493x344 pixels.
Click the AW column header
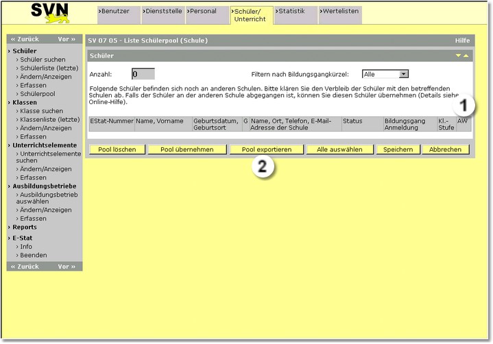tap(464, 124)
